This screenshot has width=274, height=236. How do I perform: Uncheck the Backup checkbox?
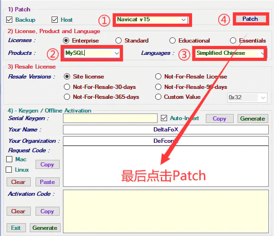[x=9, y=20]
